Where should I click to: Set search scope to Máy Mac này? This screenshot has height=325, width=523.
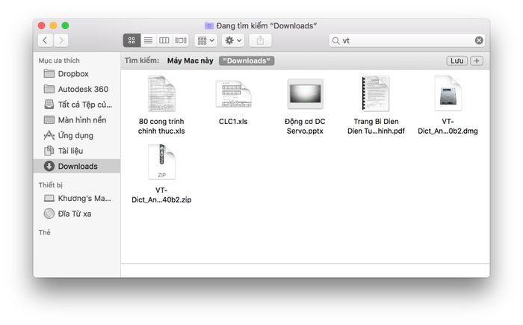click(x=189, y=61)
